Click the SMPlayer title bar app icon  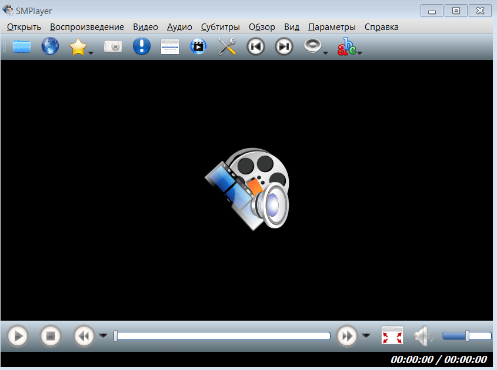[8, 11]
